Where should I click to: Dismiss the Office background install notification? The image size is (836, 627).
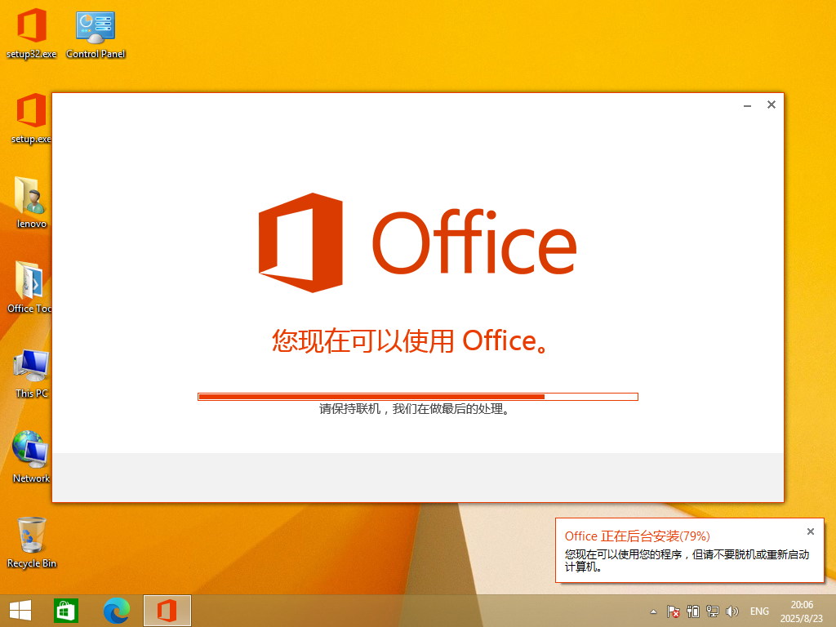(x=811, y=531)
